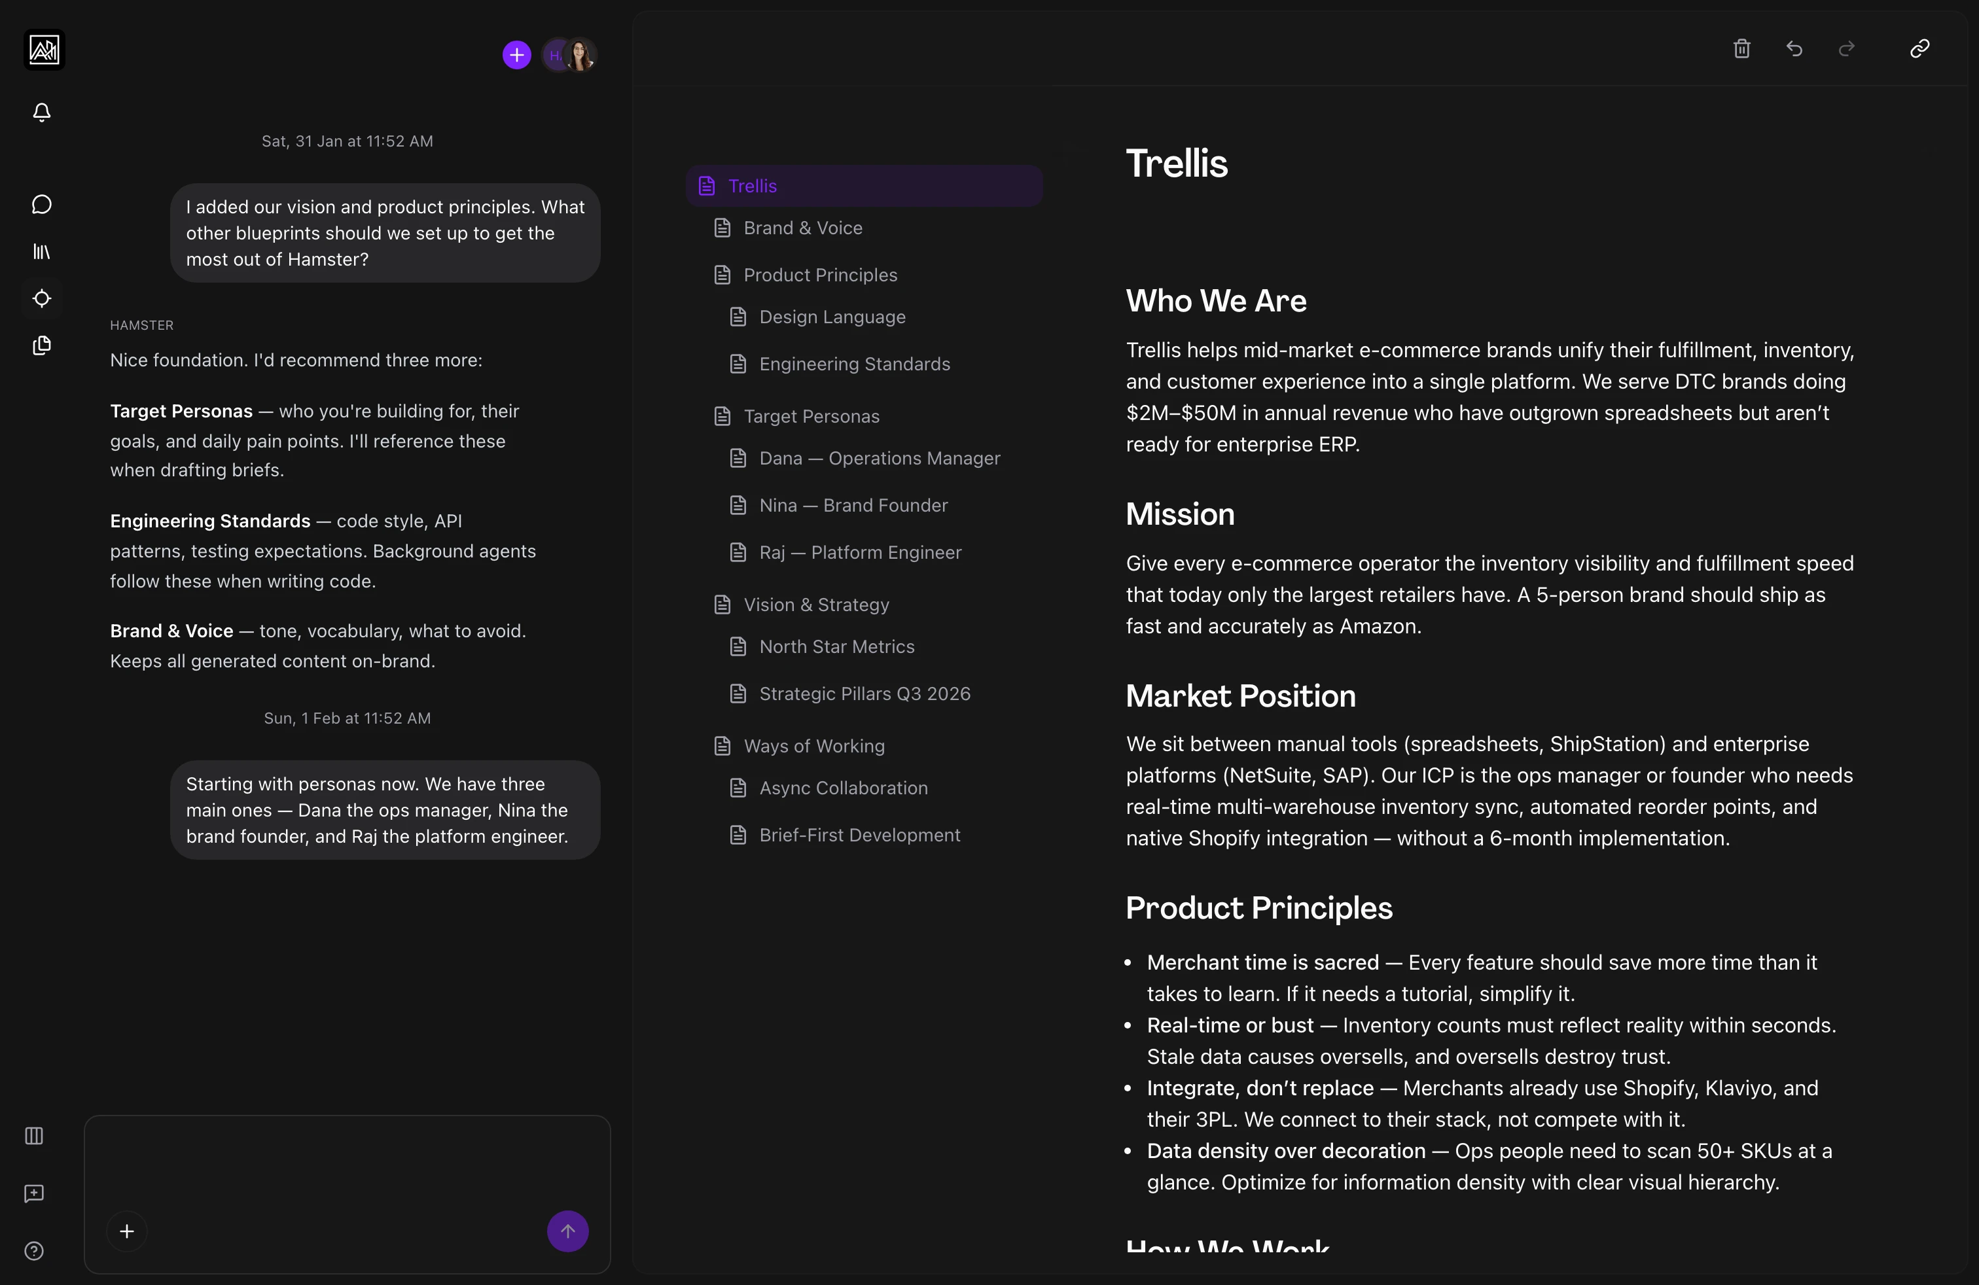
Task: Open the documents copy icon in sidebar
Action: pyautogui.click(x=42, y=345)
